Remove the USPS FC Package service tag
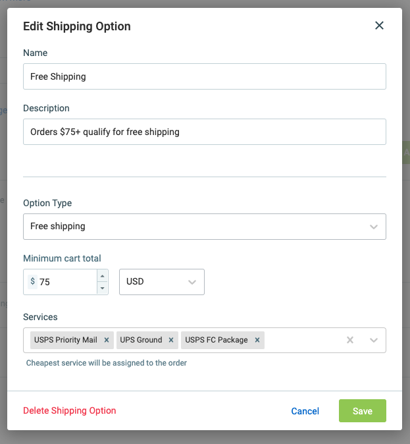Viewport: 410px width, 444px height. point(257,340)
